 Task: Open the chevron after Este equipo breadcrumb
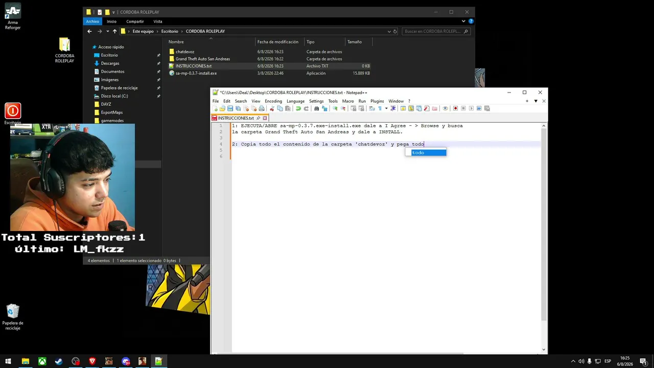tap(157, 31)
